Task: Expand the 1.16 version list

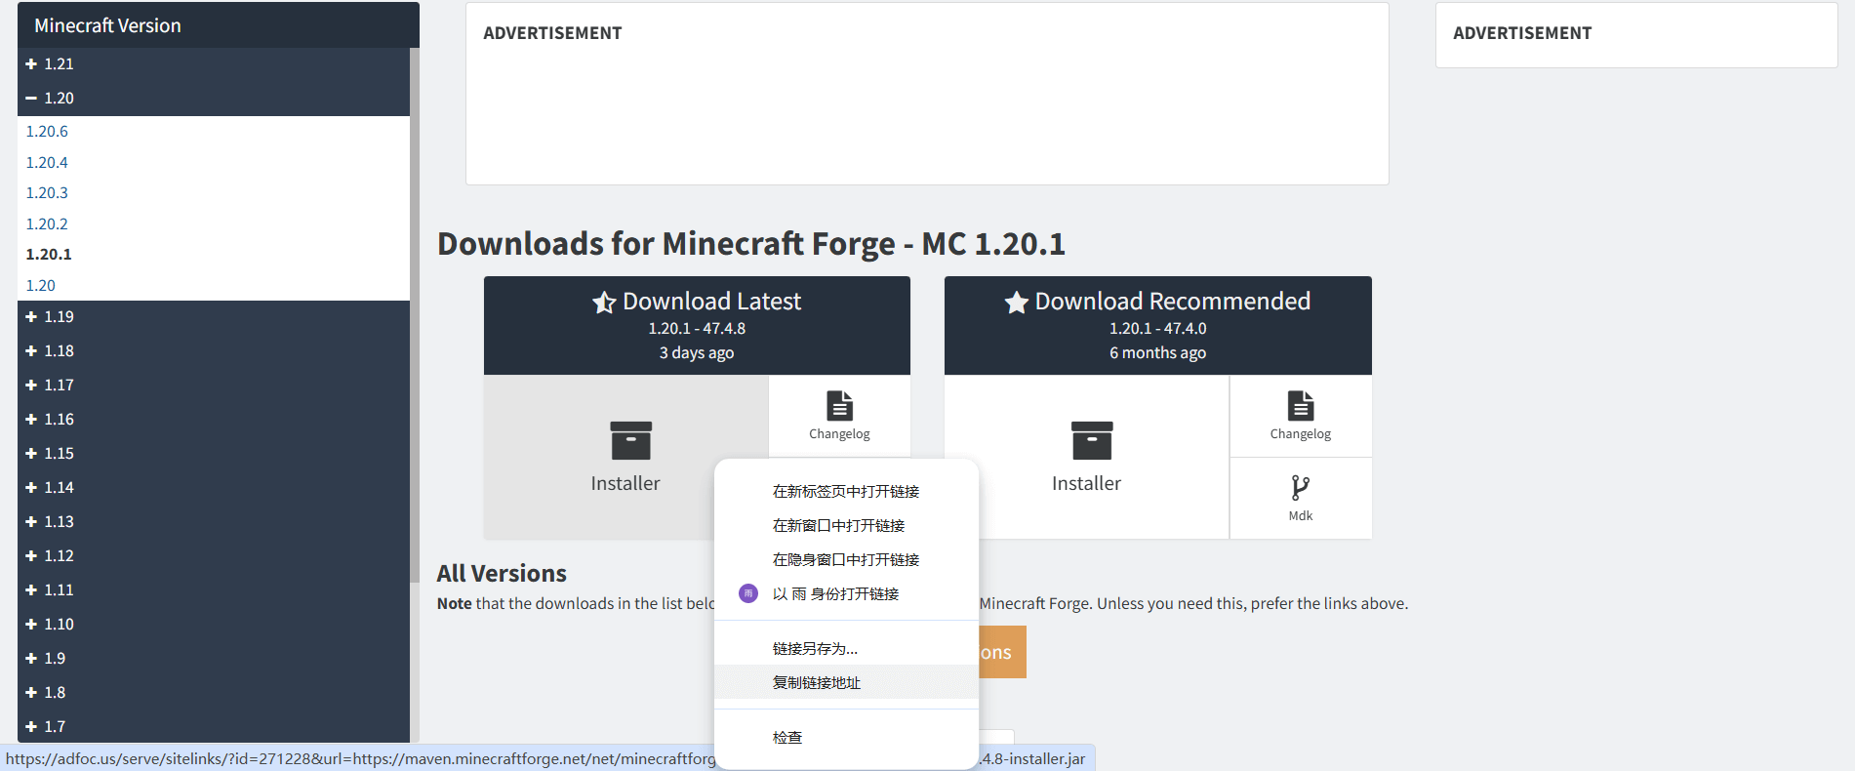Action: point(31,420)
